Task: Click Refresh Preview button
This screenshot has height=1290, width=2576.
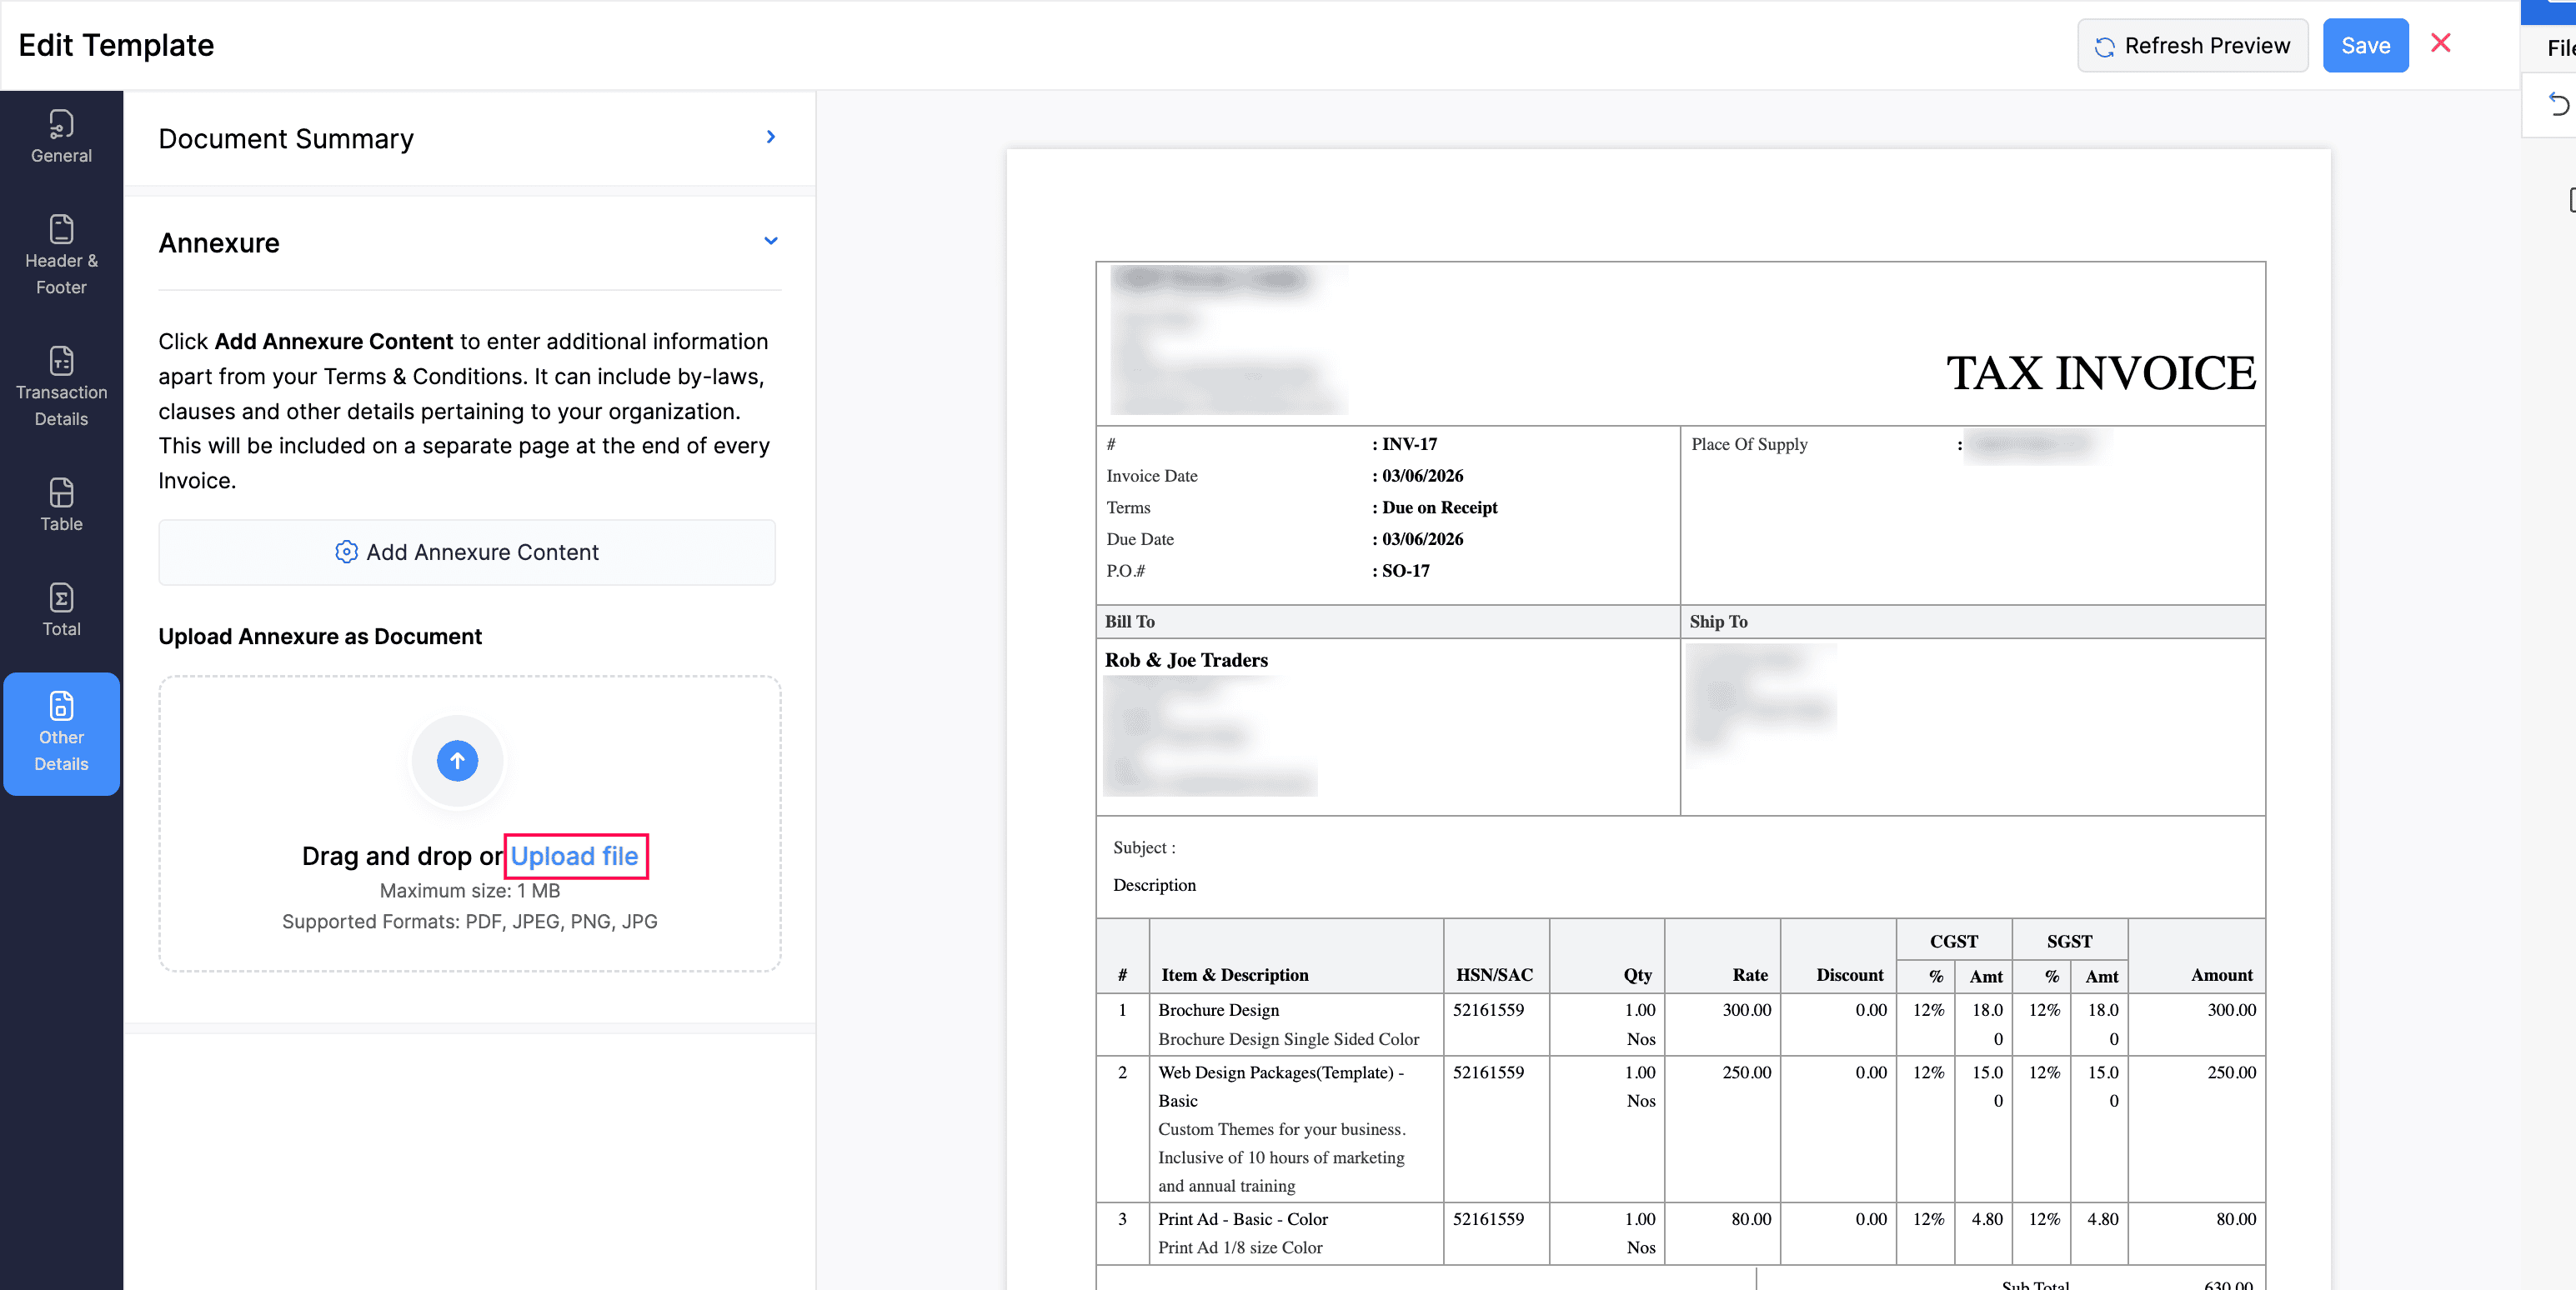Action: pyautogui.click(x=2192, y=46)
